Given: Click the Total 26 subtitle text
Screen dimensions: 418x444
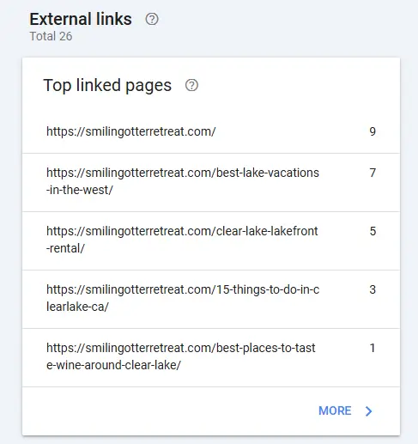Looking at the screenshot, I should pos(51,36).
